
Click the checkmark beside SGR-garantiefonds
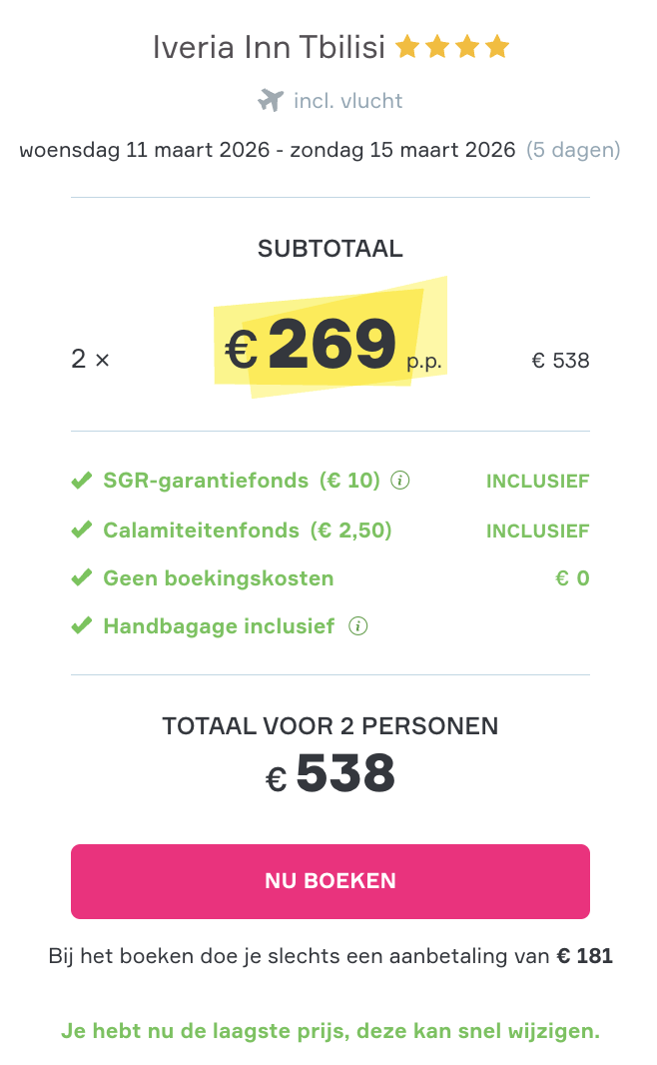(82, 480)
